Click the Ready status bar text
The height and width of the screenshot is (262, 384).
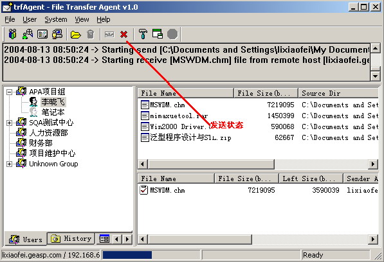(313, 255)
